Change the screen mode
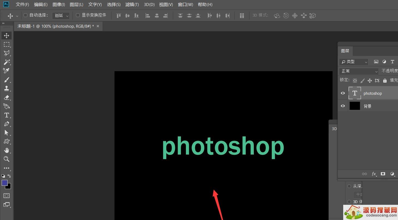The width and height of the screenshot is (398, 220). (x=7, y=205)
